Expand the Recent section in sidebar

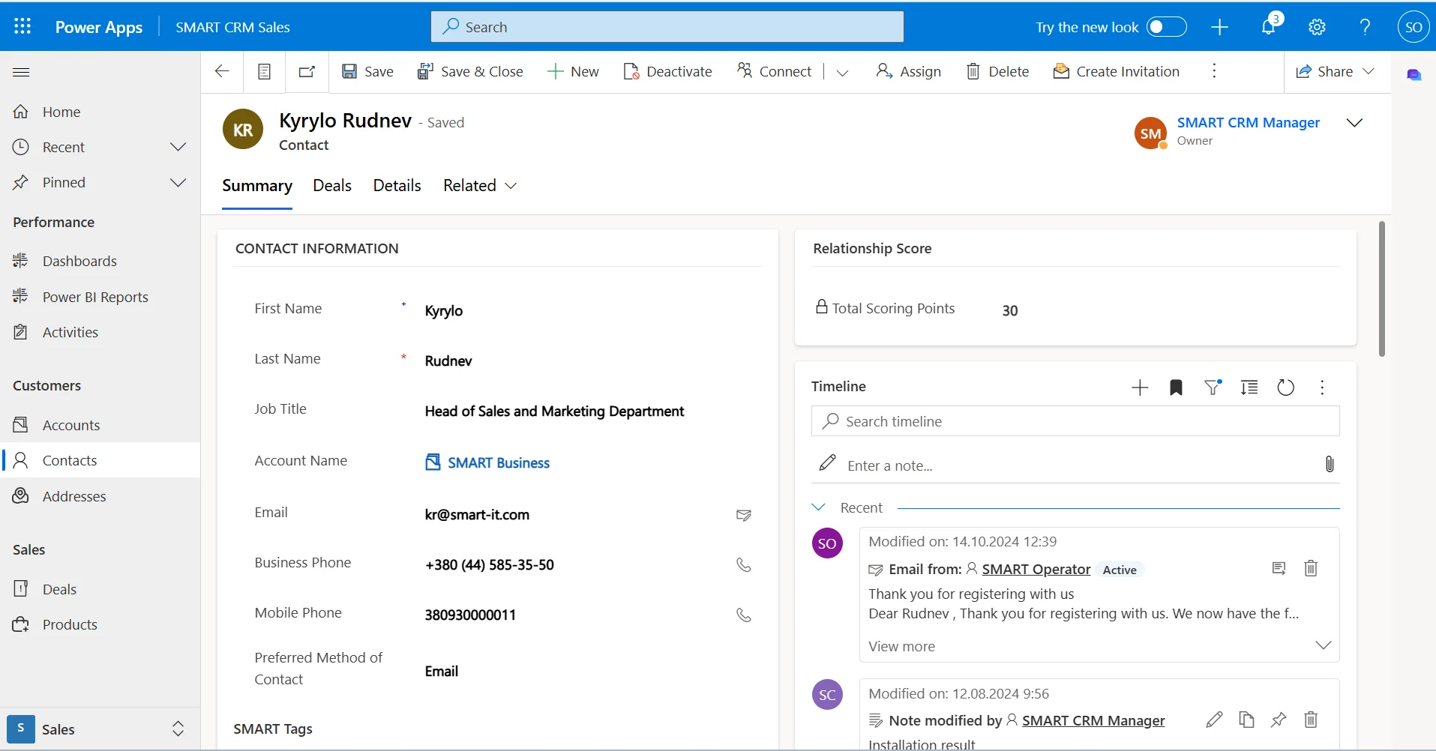click(178, 147)
